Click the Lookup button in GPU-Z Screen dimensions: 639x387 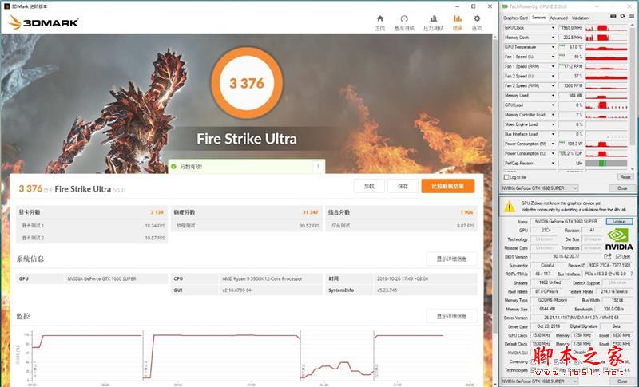pyautogui.click(x=619, y=221)
